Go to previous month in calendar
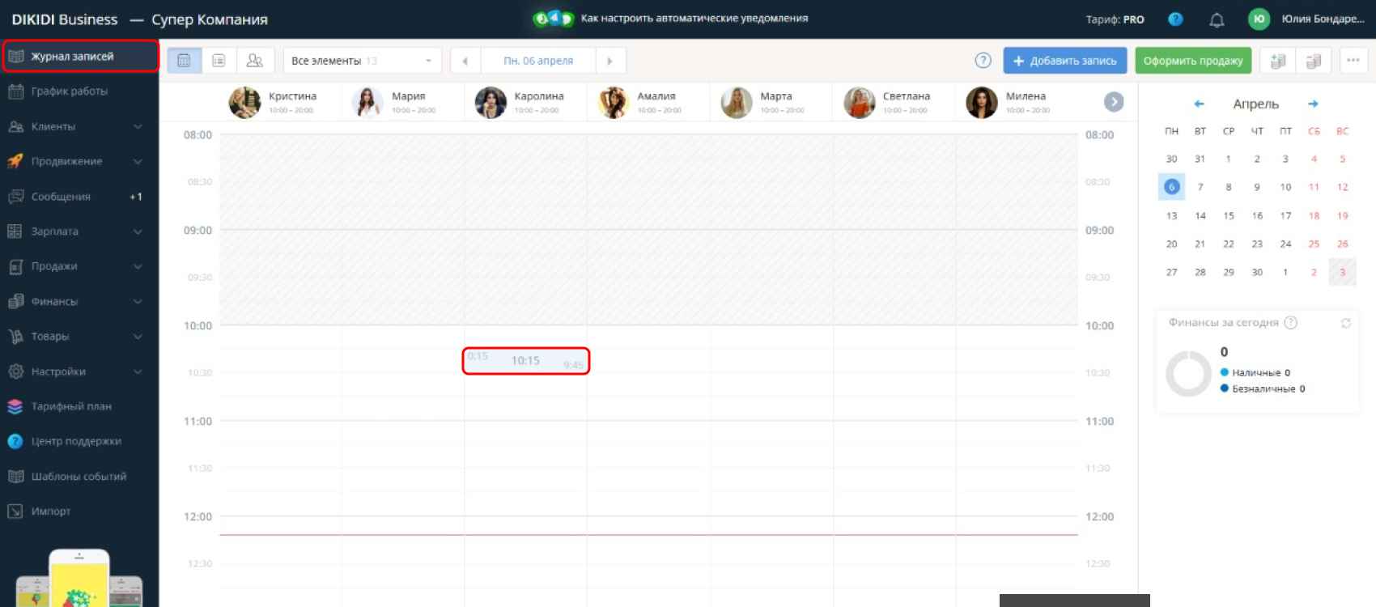The image size is (1376, 607). [1199, 104]
